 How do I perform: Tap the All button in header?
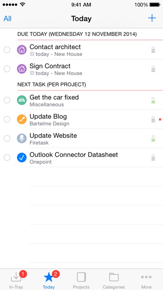[7, 18]
